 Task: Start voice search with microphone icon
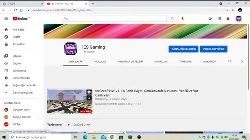click(x=183, y=19)
